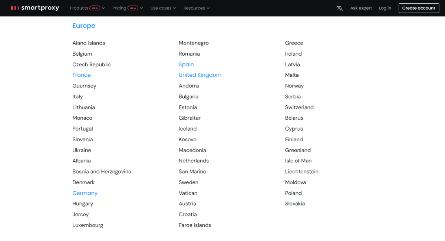Click Italy in the list
Screen dimensions: 445x241
[x=78, y=96]
